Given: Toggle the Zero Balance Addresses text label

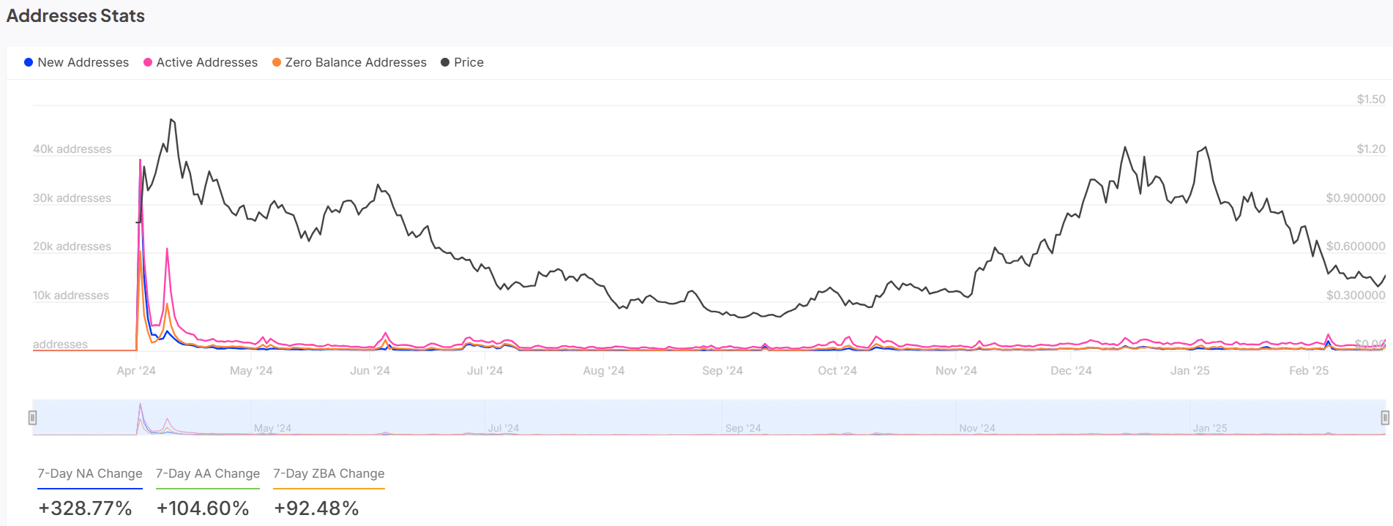Looking at the screenshot, I should pyautogui.click(x=356, y=63).
